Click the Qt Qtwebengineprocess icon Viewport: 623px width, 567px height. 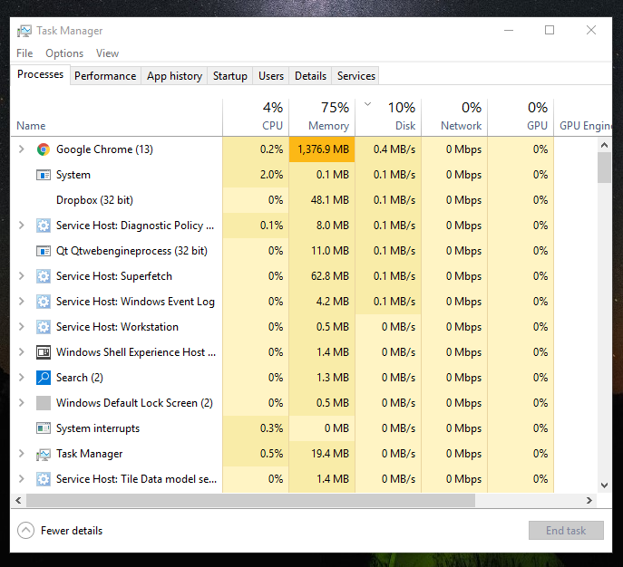click(44, 251)
